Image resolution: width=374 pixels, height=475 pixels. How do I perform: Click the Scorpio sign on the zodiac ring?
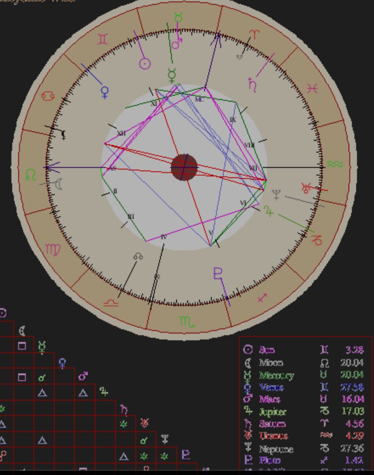coord(187,322)
